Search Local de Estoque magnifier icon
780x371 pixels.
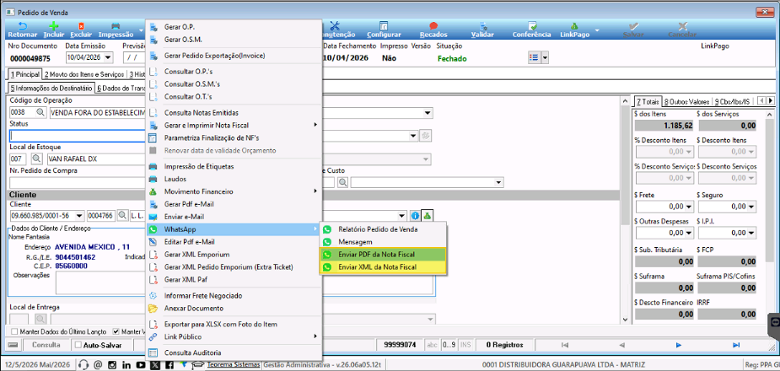point(37,159)
